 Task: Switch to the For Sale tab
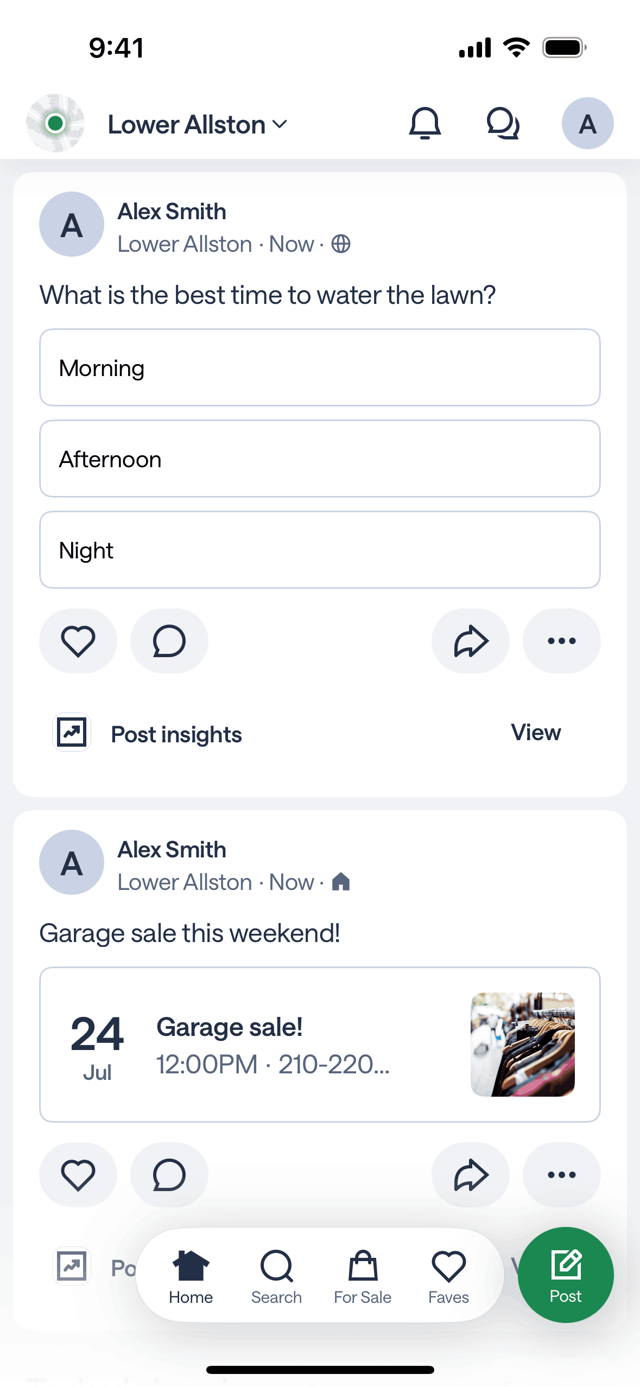pos(363,1275)
